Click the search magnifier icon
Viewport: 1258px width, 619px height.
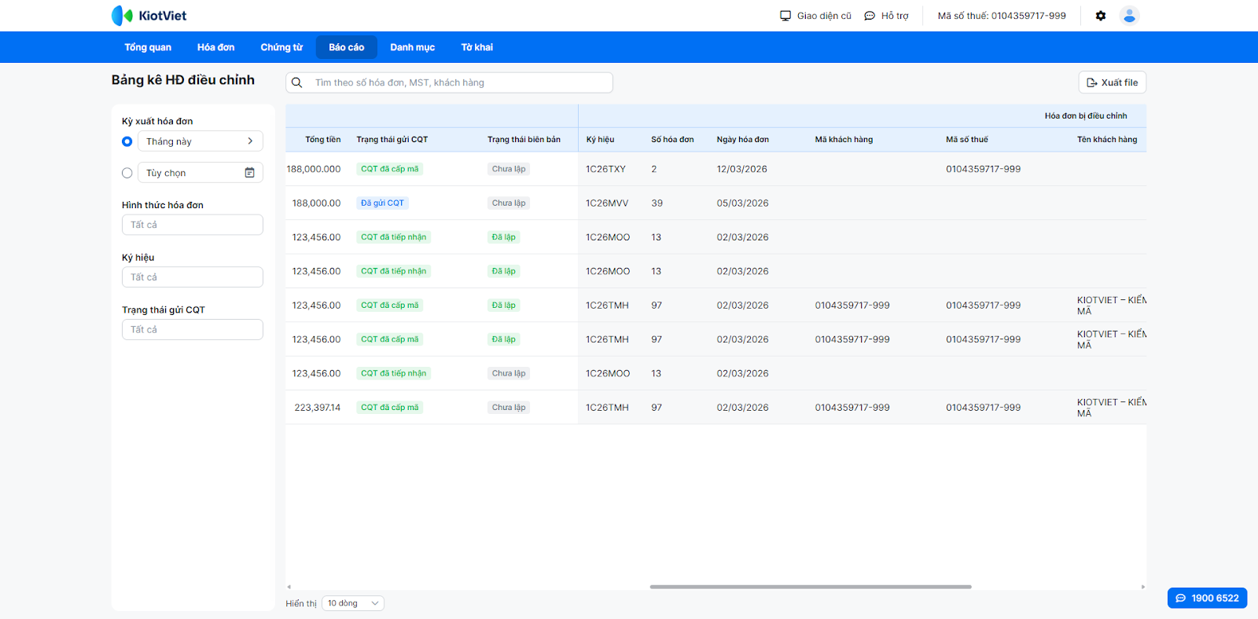[x=297, y=82]
